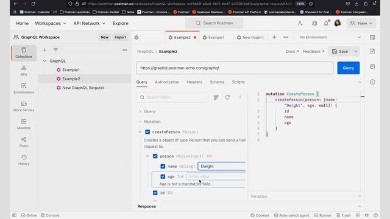The image size is (390, 219).
Task: Click the blue Query button
Action: [348, 68]
